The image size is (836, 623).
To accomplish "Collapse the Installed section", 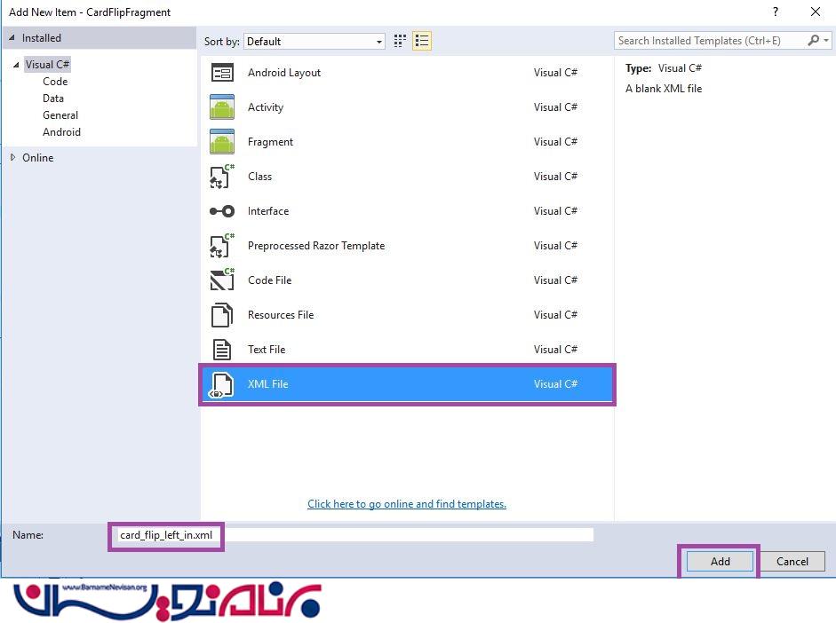I will tap(12, 38).
